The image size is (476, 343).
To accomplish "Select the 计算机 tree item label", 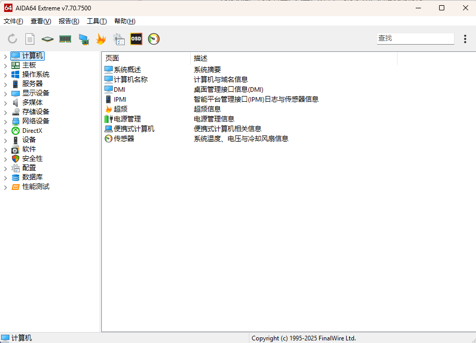I will click(x=32, y=56).
